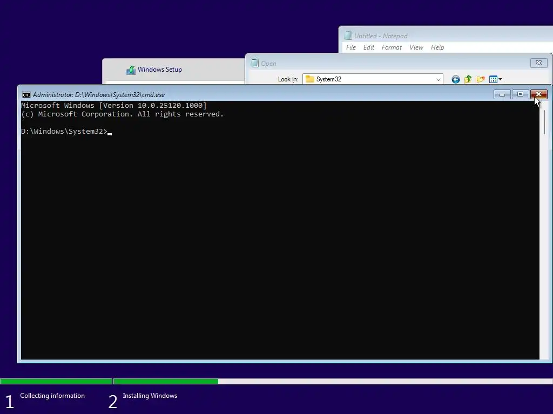Screen dimensions: 553x414
Task: Click the Microsoft Corporation copyright line
Action: (x=122, y=114)
